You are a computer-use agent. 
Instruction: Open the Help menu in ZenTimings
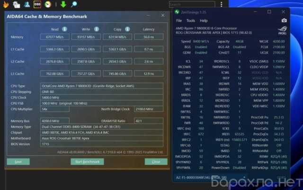(204, 21)
